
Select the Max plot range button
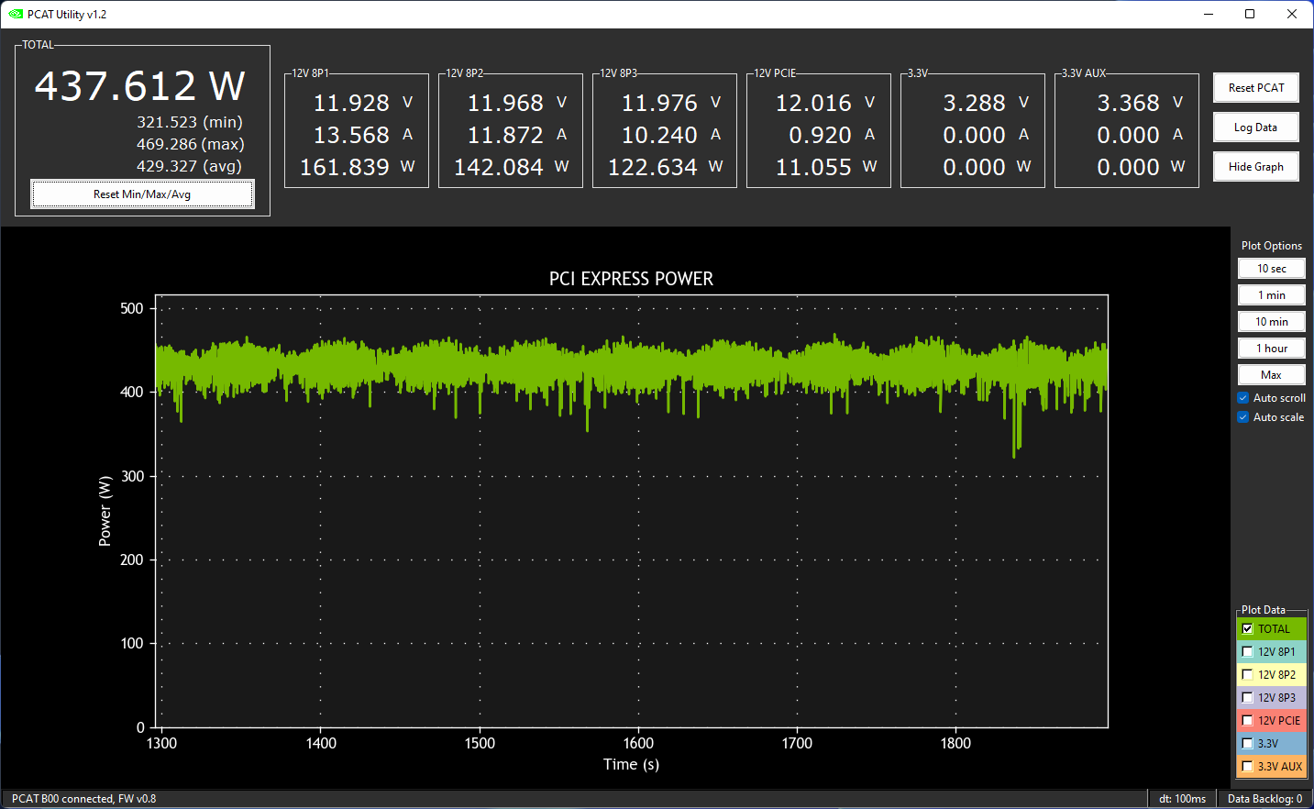click(x=1271, y=375)
